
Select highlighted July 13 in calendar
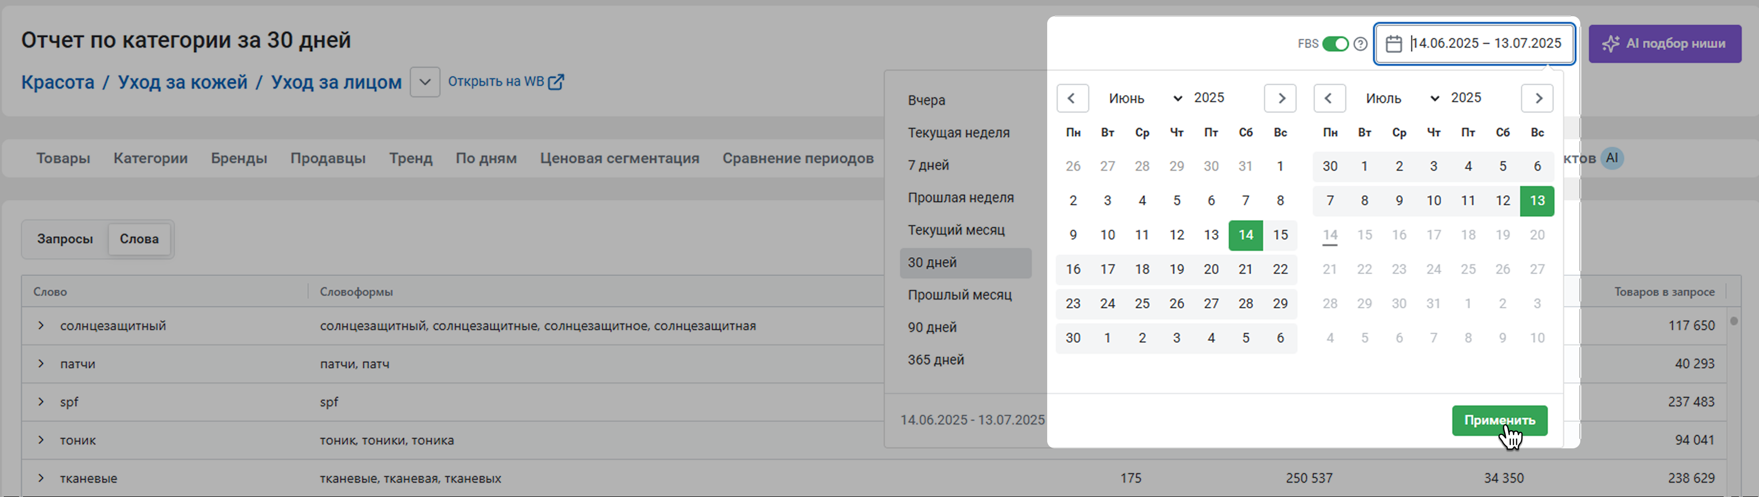1537,201
